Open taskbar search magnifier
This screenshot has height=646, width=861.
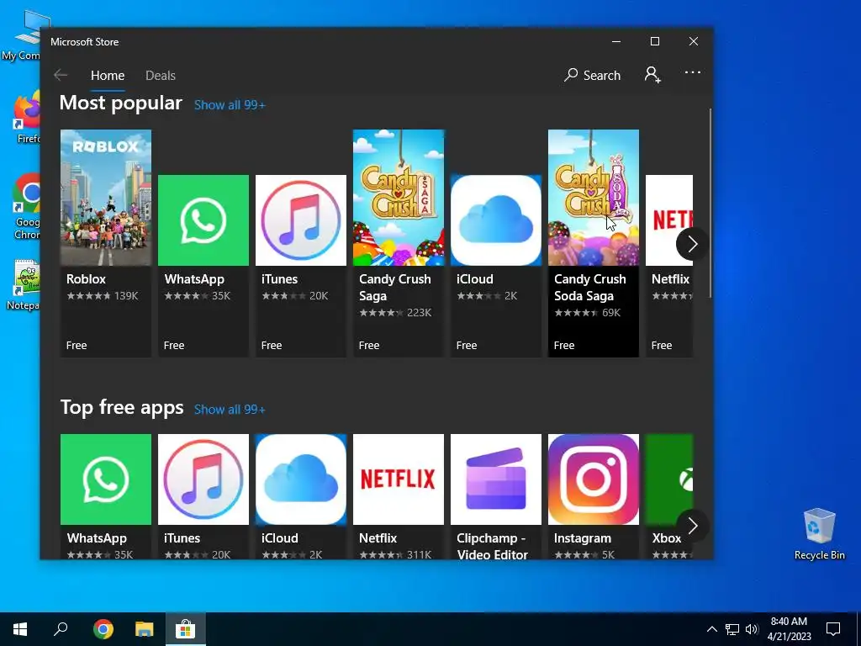coord(61,629)
